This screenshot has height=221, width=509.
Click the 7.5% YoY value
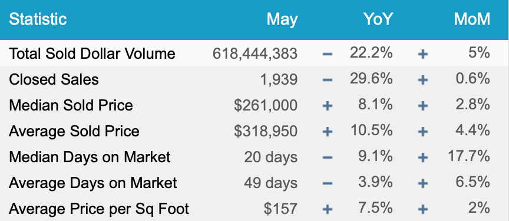376,208
